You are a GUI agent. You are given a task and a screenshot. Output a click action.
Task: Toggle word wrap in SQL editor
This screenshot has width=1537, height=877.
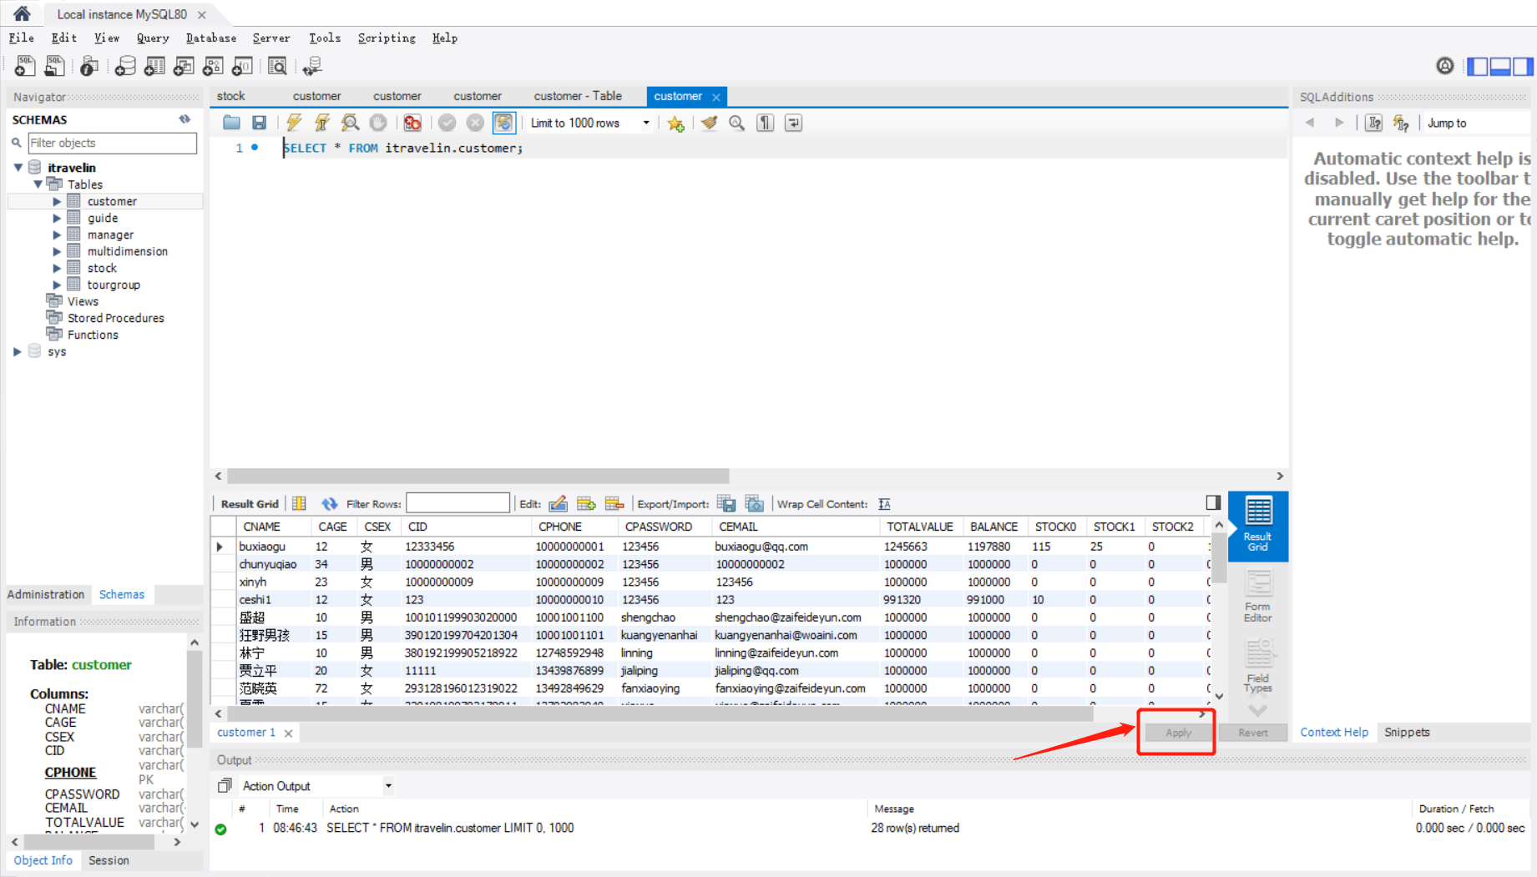pos(793,123)
